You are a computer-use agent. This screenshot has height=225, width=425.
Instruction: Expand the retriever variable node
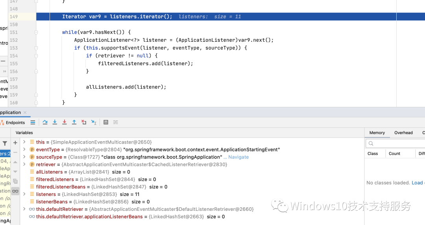pyautogui.click(x=24, y=164)
